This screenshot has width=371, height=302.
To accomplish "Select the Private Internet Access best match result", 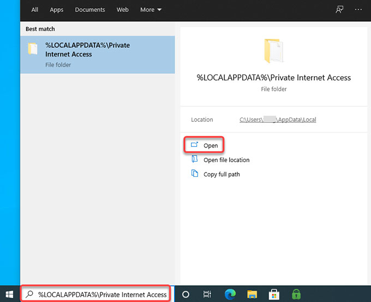I will (98, 54).
